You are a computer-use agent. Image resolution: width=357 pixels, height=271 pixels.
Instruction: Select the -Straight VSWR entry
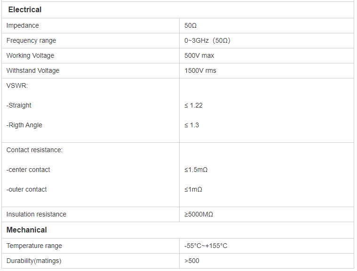(x=19, y=105)
